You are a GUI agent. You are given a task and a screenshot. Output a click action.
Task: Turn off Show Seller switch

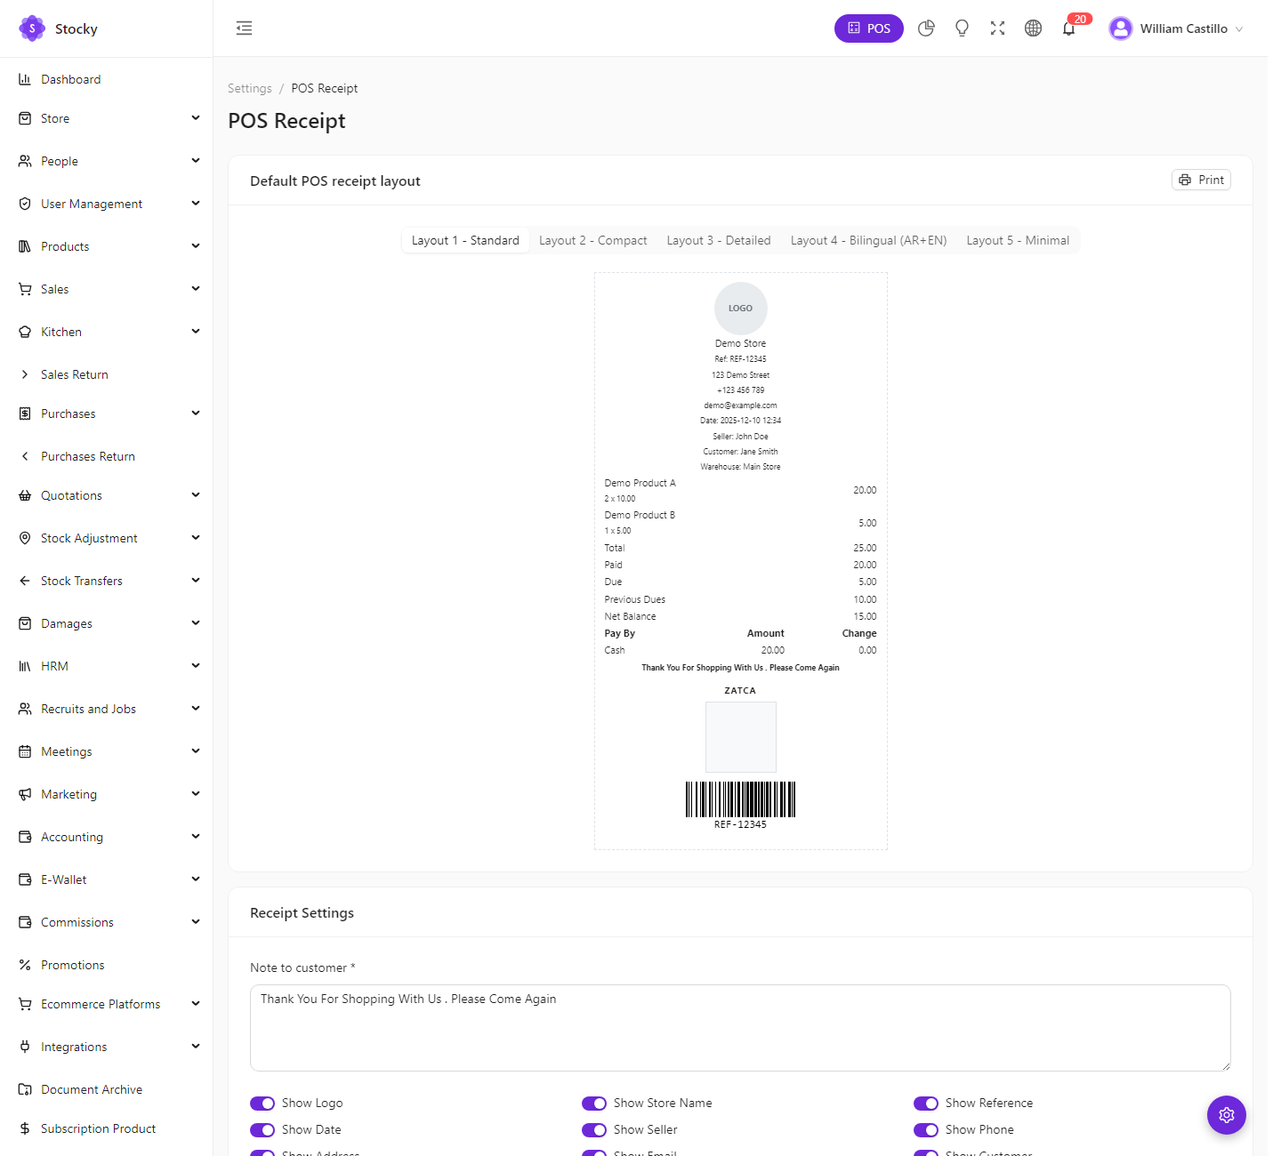594,1130
